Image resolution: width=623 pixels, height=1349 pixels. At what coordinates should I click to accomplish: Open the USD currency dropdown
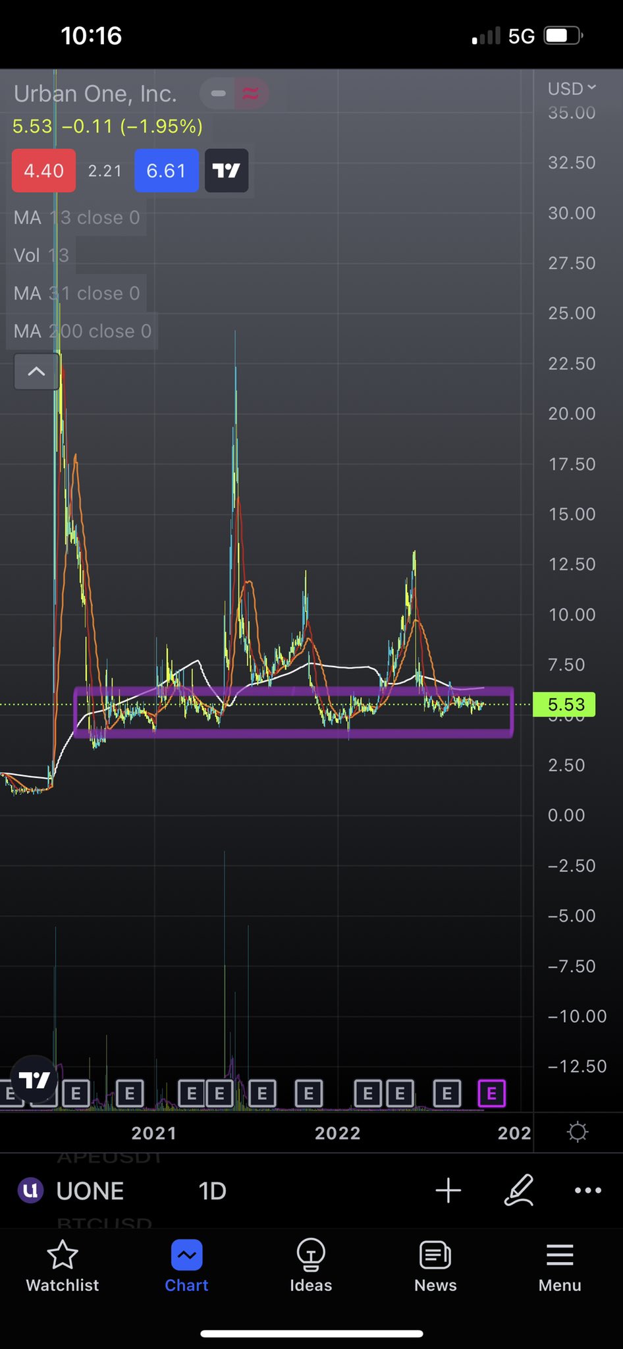point(572,88)
